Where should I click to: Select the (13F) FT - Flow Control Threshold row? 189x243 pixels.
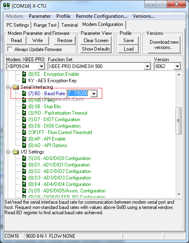[60, 132]
